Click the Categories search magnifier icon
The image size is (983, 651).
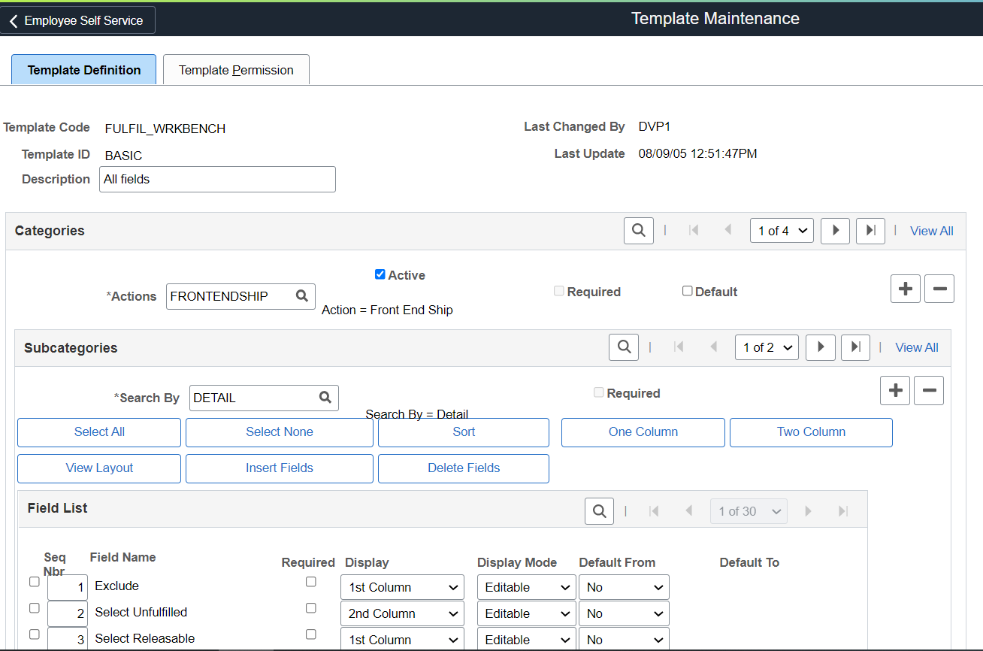(638, 231)
